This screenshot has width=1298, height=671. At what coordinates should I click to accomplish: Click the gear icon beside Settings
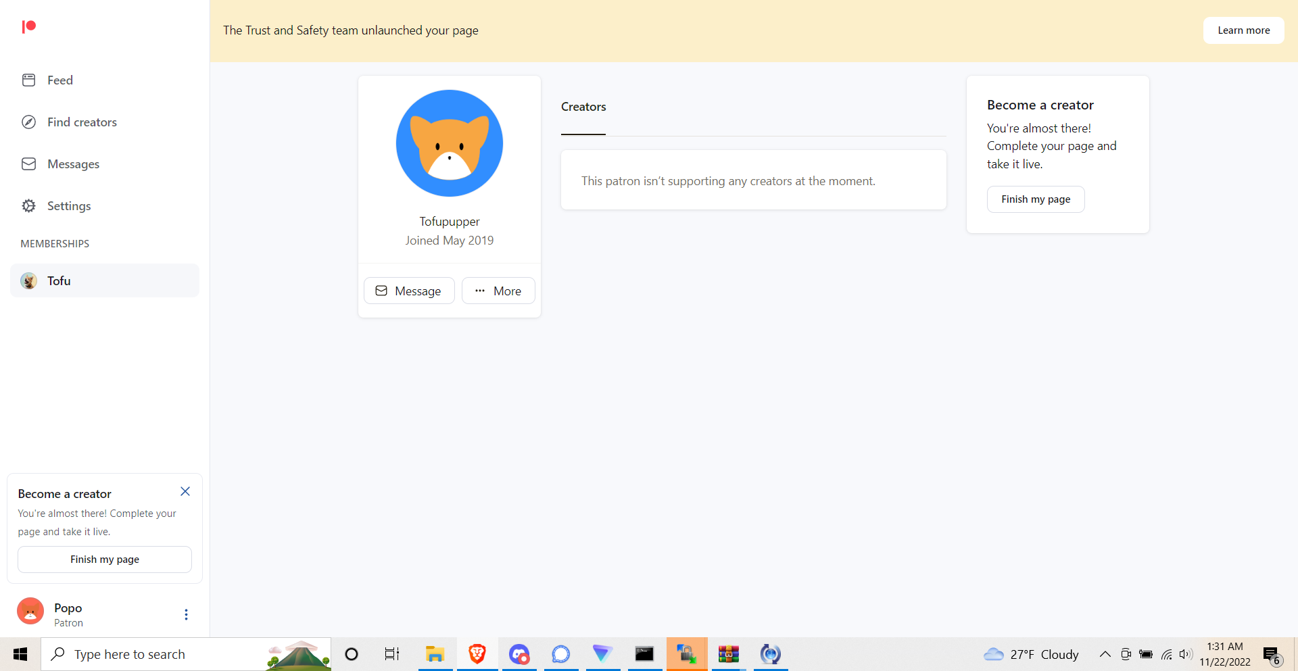(x=28, y=206)
